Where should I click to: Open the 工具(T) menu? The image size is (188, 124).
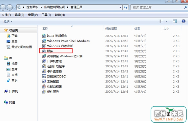(x=46, y=15)
